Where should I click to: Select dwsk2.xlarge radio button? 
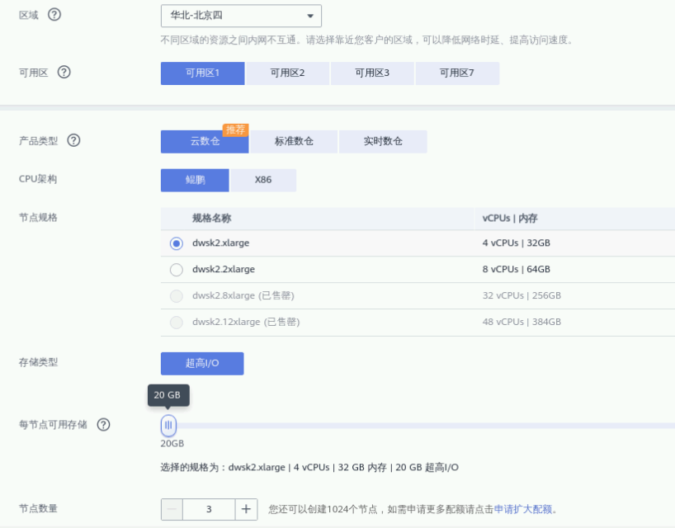click(x=176, y=243)
